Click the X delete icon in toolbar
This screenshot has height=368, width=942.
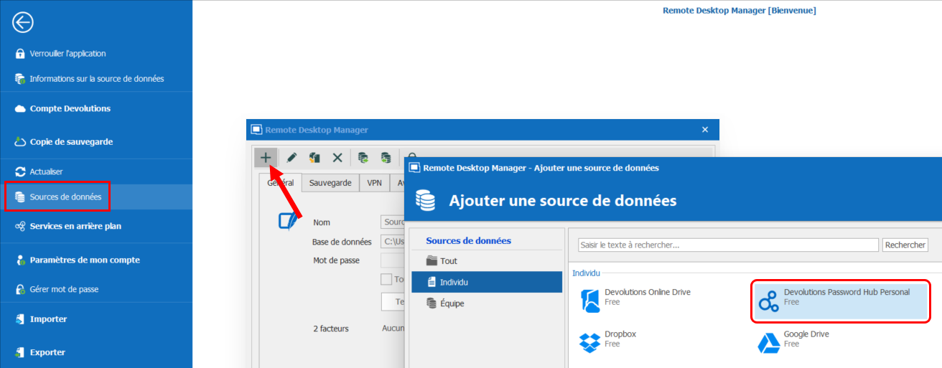pyautogui.click(x=337, y=157)
